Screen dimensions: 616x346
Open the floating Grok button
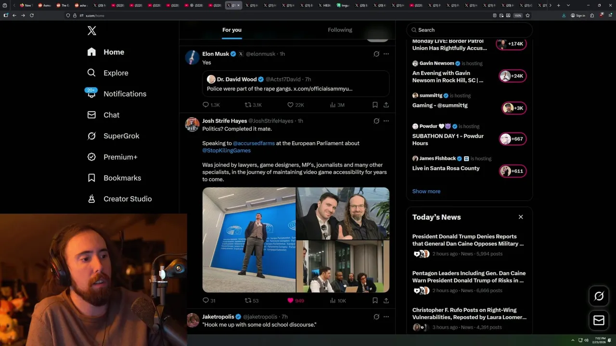[599, 297]
